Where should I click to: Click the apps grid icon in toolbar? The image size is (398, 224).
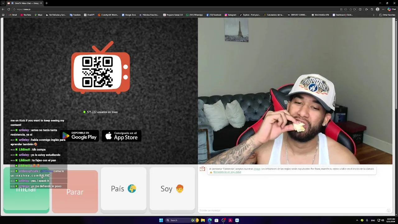pyautogui.click(x=341, y=9)
